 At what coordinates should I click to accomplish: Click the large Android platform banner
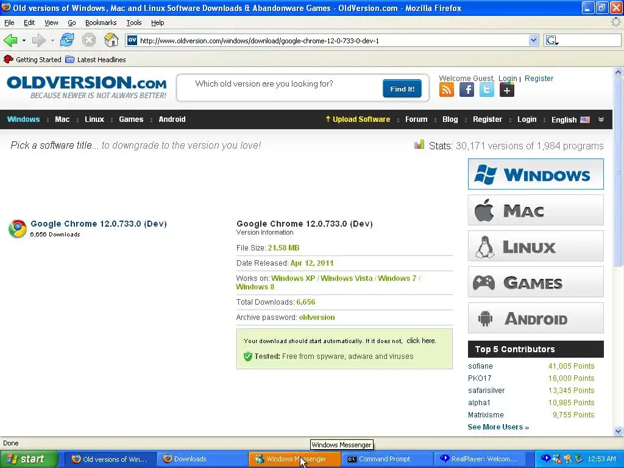[x=536, y=318]
